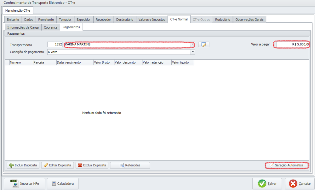Viewport: 315px width, 190px height.
Task: Open Retenções using its document icon
Action: pyautogui.click(x=122, y=165)
